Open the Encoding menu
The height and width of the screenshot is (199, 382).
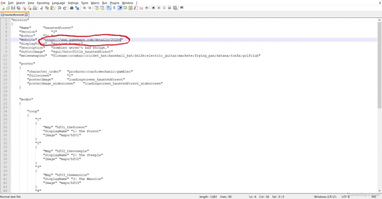tap(43, 3)
